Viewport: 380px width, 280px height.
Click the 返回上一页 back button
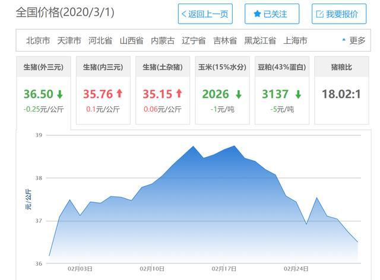[205, 14]
